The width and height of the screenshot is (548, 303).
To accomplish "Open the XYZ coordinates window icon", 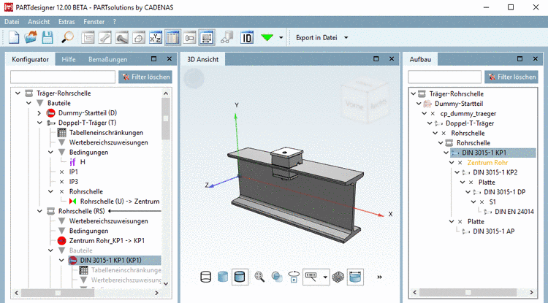I will [156, 37].
